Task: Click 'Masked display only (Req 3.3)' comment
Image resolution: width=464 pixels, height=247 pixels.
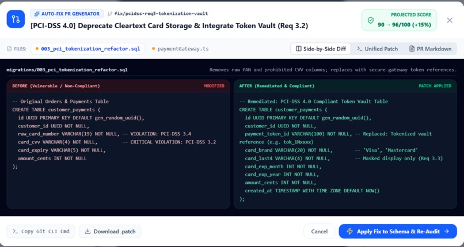Action: click(x=398, y=158)
